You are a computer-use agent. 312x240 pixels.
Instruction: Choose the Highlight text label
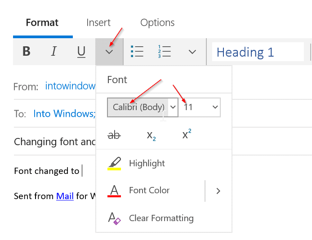pos(147,164)
